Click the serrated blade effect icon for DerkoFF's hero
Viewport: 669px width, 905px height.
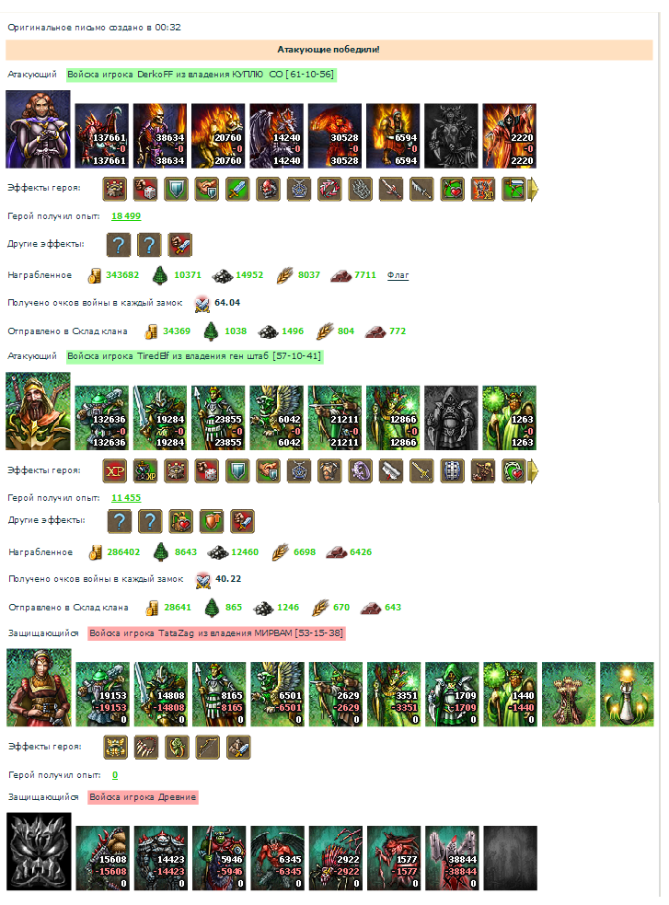[x=421, y=189]
